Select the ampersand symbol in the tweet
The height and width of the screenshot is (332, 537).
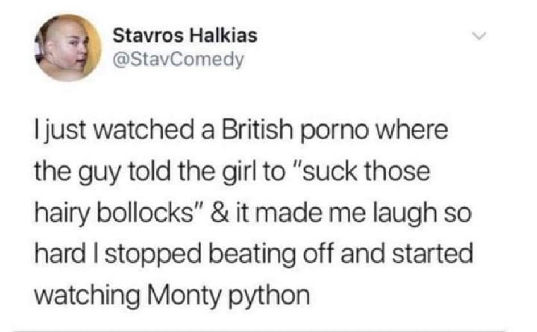[219, 213]
